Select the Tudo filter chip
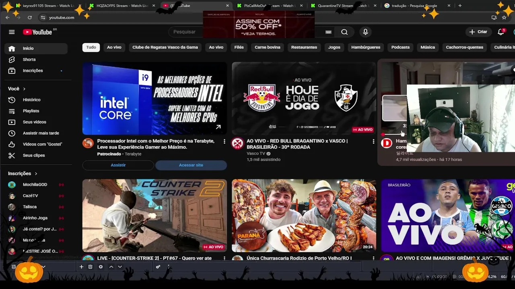 click(91, 47)
